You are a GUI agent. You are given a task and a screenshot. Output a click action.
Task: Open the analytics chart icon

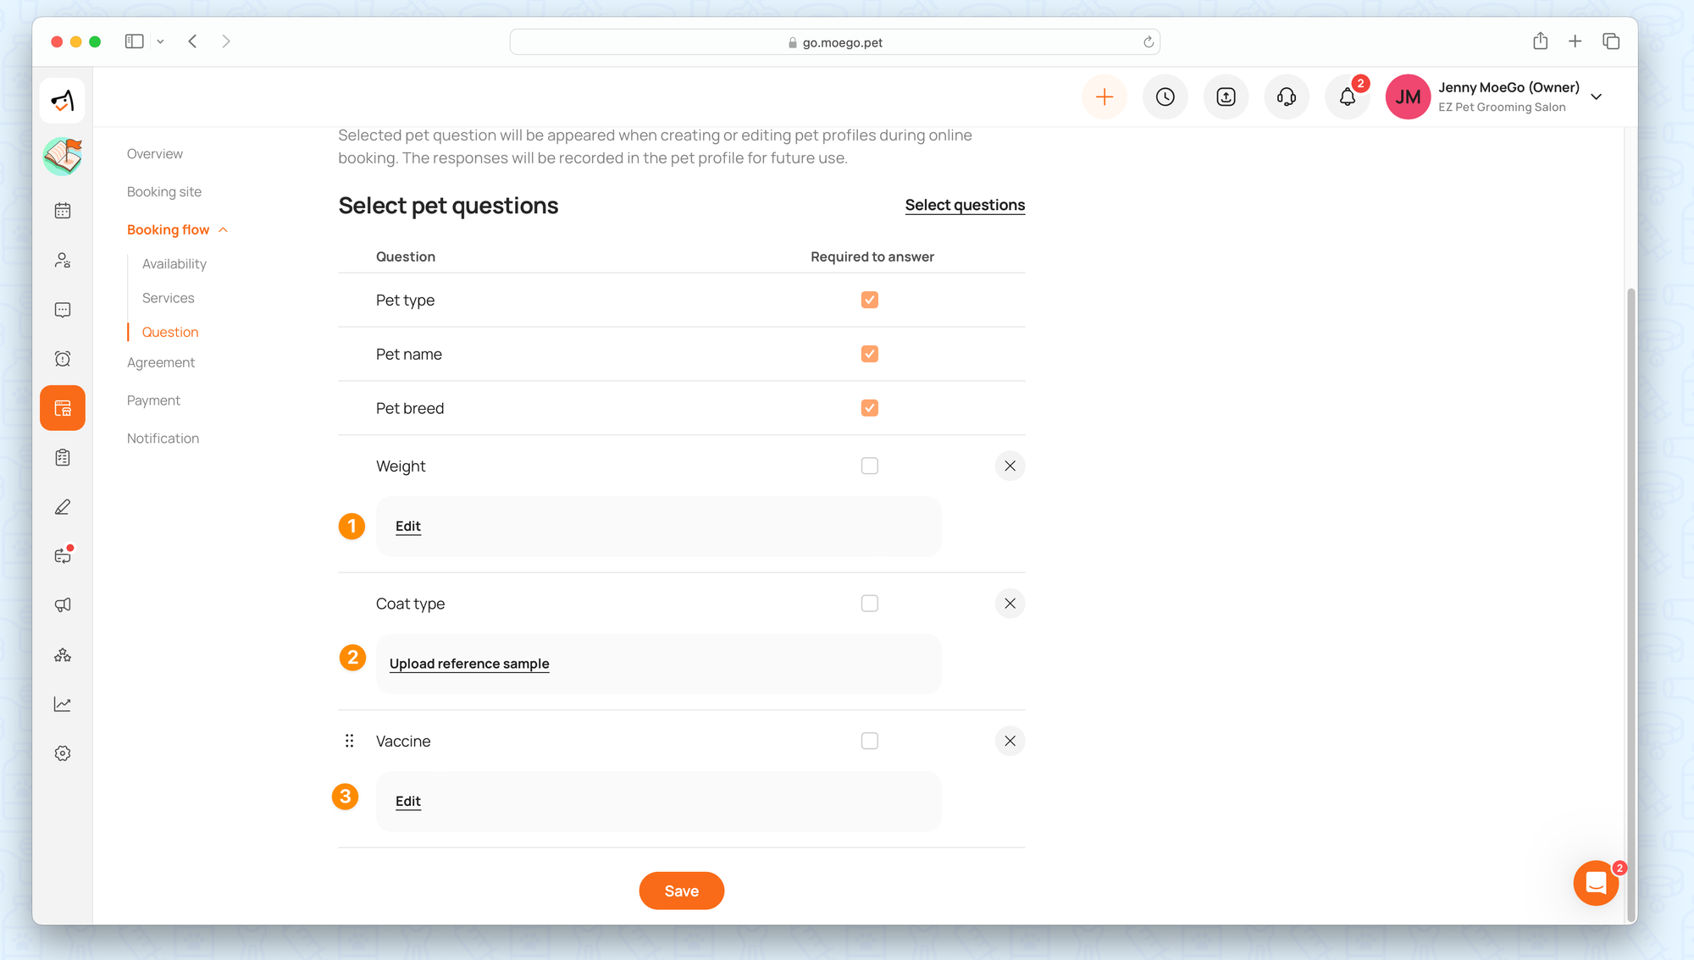click(63, 704)
